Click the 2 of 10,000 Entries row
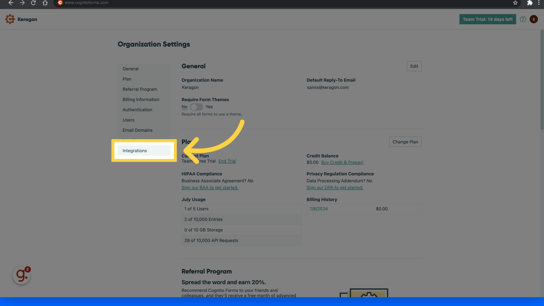Image resolution: width=544 pixels, height=306 pixels. [241, 219]
